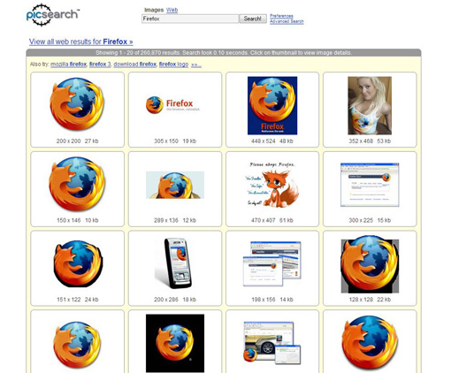Open the car browser screenshot thumbnail in bottom row

[x=272, y=343]
